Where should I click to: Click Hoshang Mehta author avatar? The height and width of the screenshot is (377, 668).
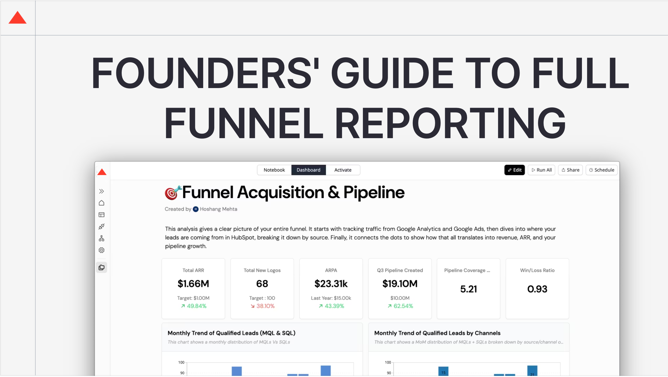[196, 209]
